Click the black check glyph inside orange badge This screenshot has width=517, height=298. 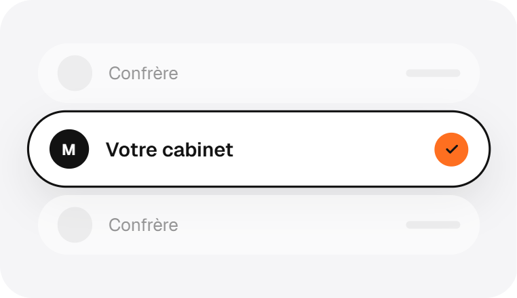pos(452,150)
